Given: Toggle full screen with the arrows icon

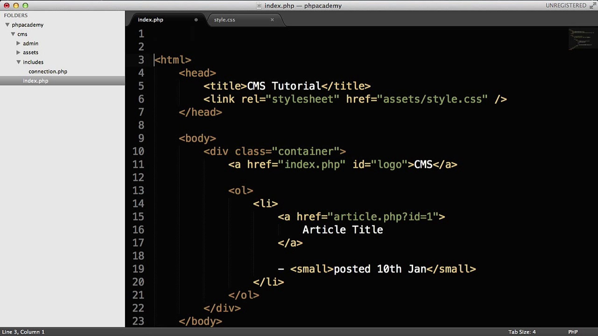Looking at the screenshot, I should [x=593, y=6].
